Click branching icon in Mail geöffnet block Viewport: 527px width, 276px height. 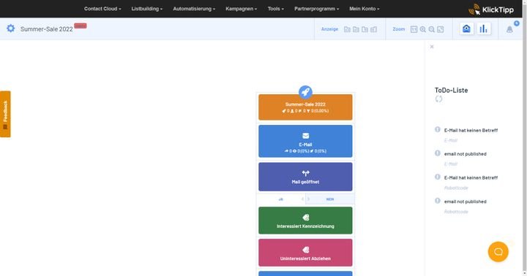305,173
